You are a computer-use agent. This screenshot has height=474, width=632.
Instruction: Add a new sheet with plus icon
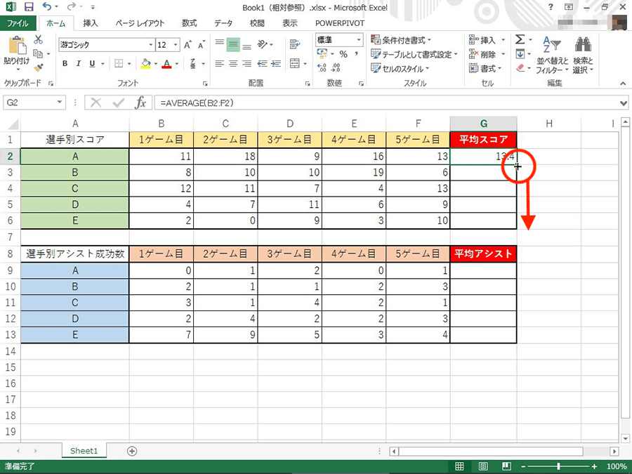(x=132, y=451)
